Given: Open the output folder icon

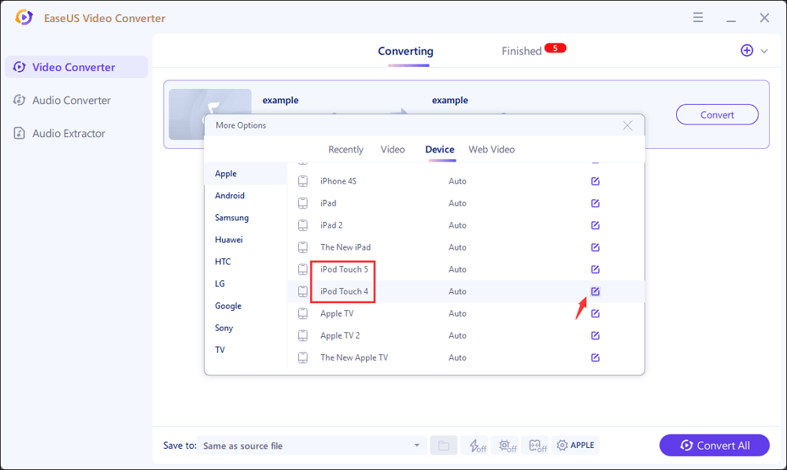Looking at the screenshot, I should pyautogui.click(x=443, y=446).
